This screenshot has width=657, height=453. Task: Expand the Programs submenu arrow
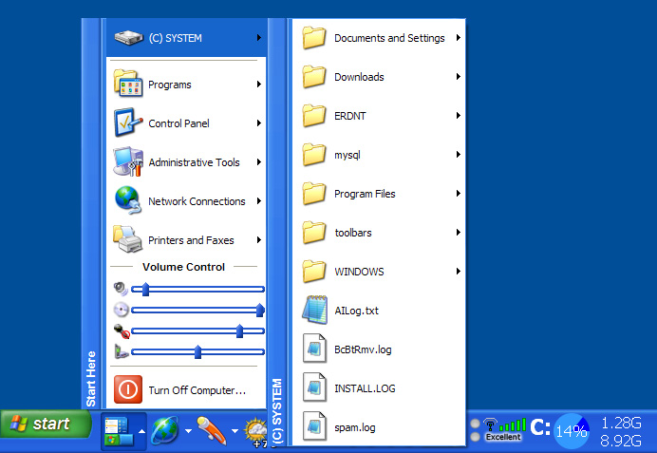point(259,85)
